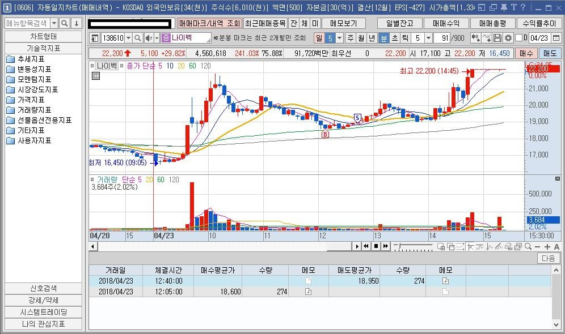
Task: Click the 매매마크/내역 조회 button
Action: click(209, 23)
